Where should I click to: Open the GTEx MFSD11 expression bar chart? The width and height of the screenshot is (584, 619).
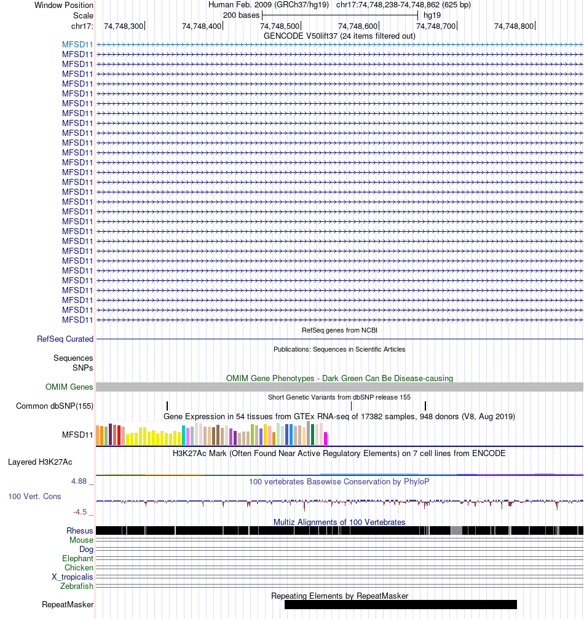pos(211,434)
